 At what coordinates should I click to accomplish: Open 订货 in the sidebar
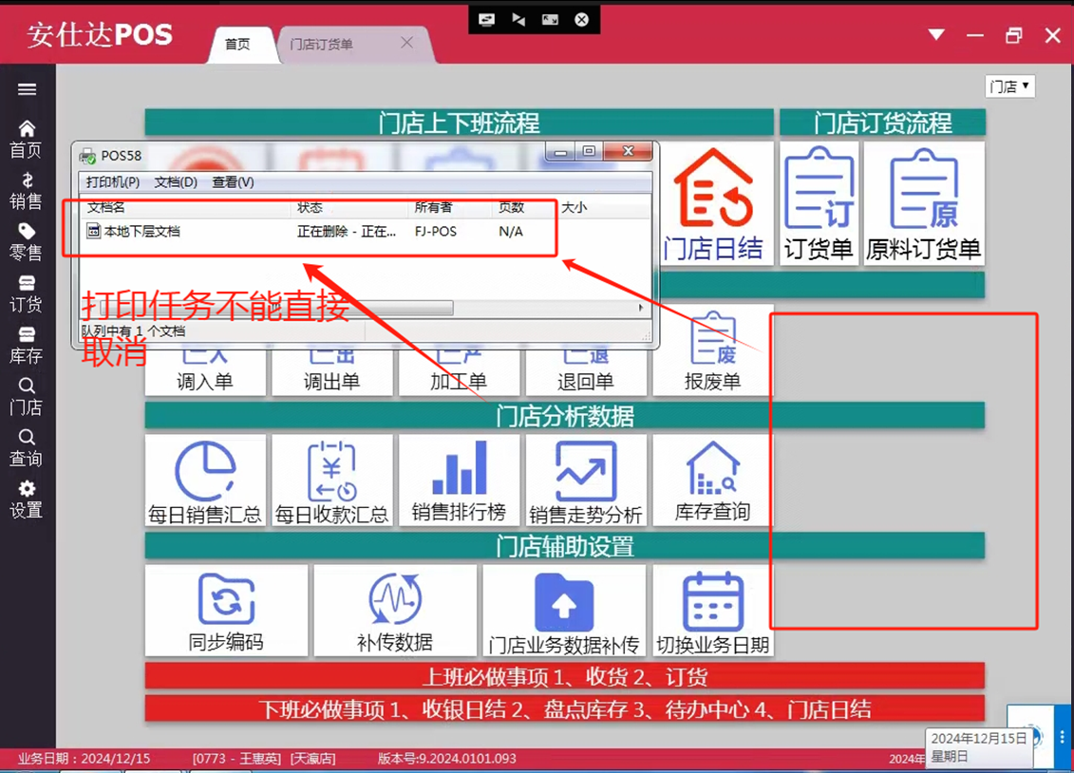[27, 293]
